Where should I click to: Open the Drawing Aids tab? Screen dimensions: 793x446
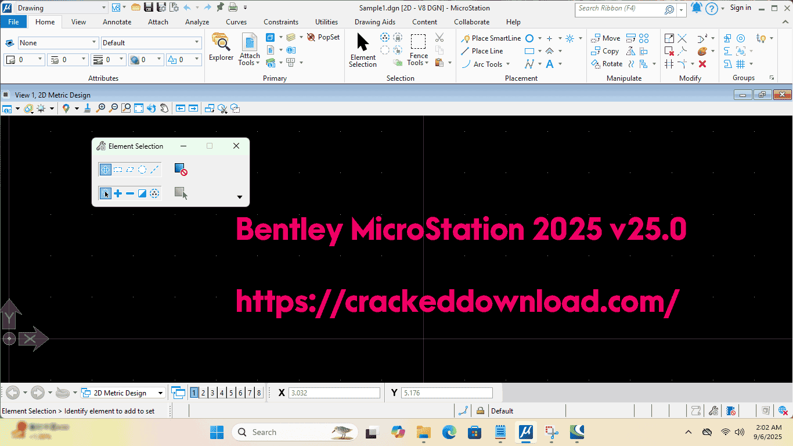[x=374, y=22]
